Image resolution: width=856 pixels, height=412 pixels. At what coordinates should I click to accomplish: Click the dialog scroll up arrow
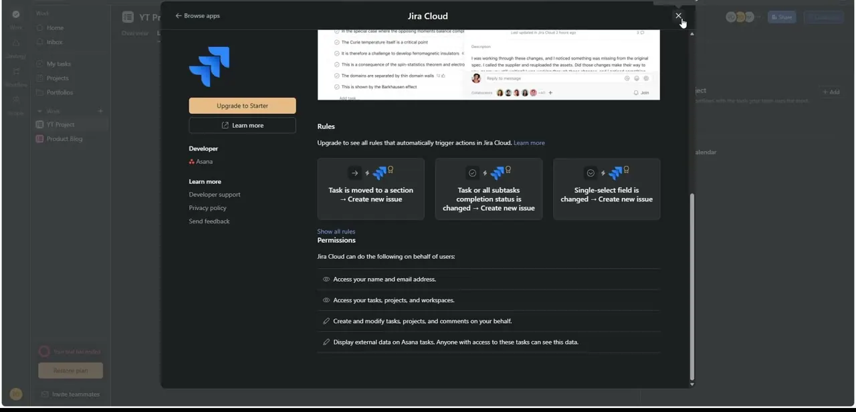coord(691,33)
